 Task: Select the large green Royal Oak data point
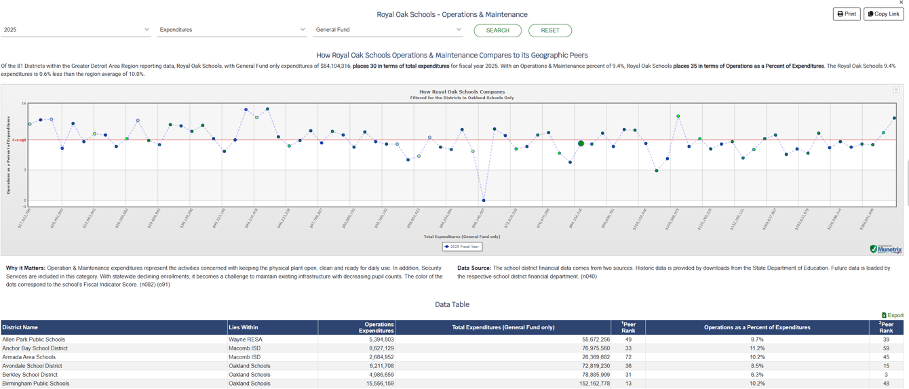pyautogui.click(x=581, y=144)
